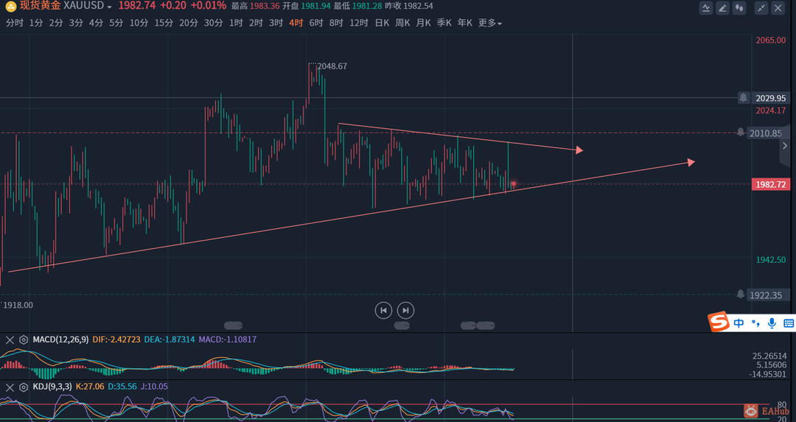Remove the MACD indicator with X
The width and height of the screenshot is (796, 422).
pyautogui.click(x=10, y=340)
